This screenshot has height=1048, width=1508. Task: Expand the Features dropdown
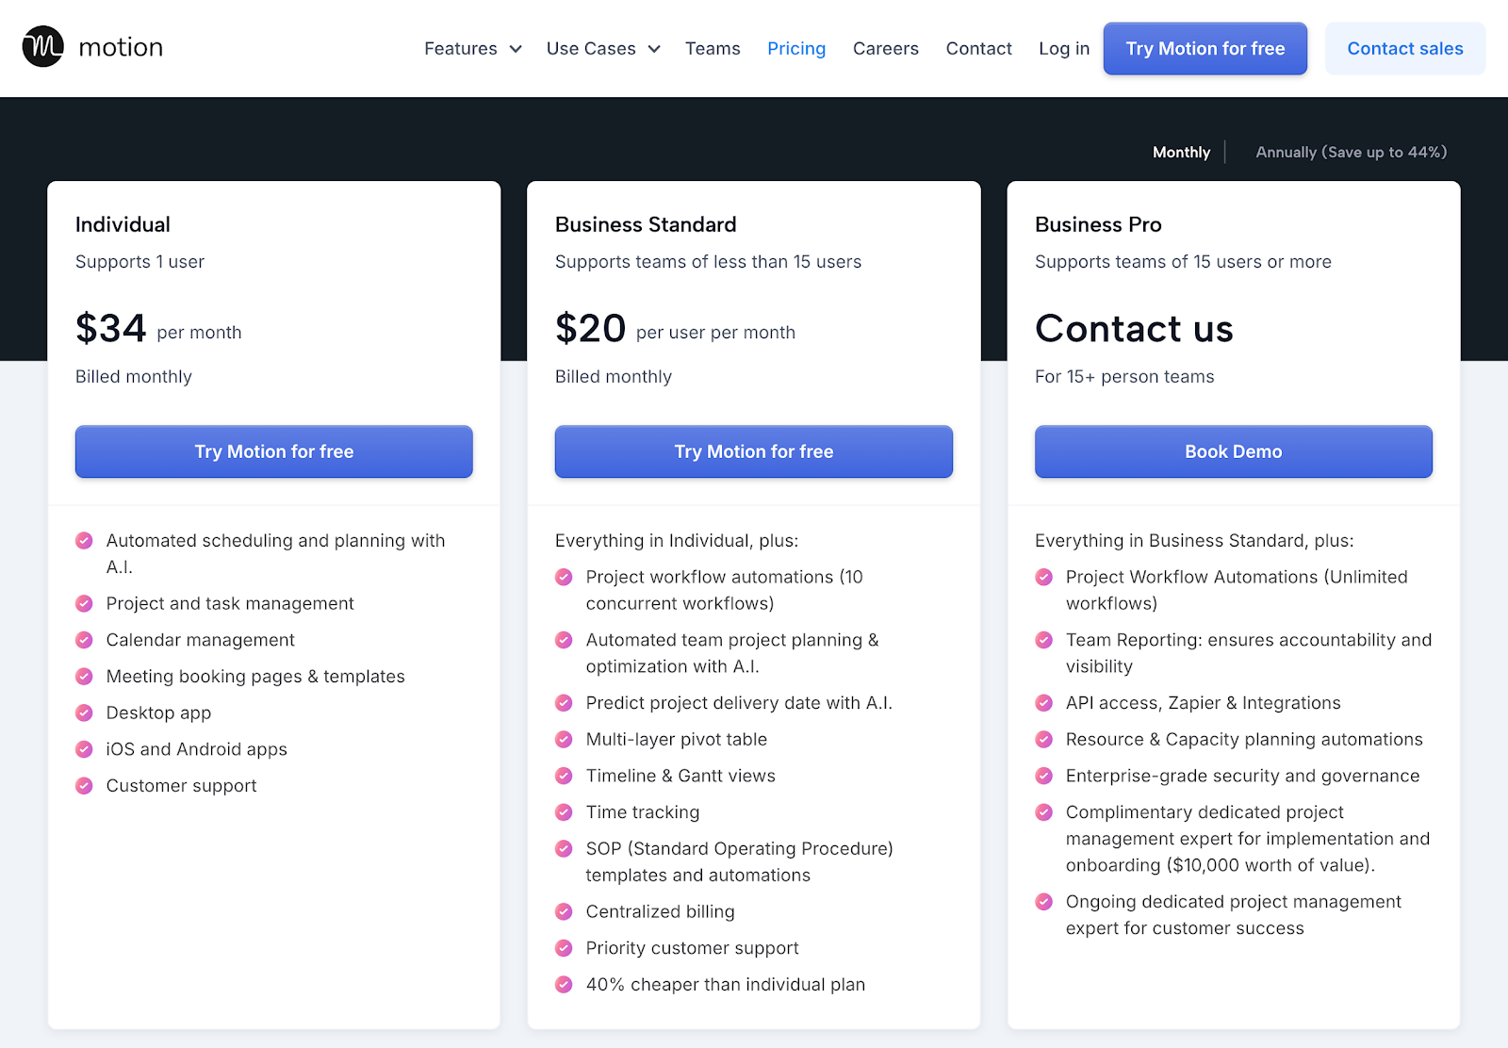[x=471, y=48]
